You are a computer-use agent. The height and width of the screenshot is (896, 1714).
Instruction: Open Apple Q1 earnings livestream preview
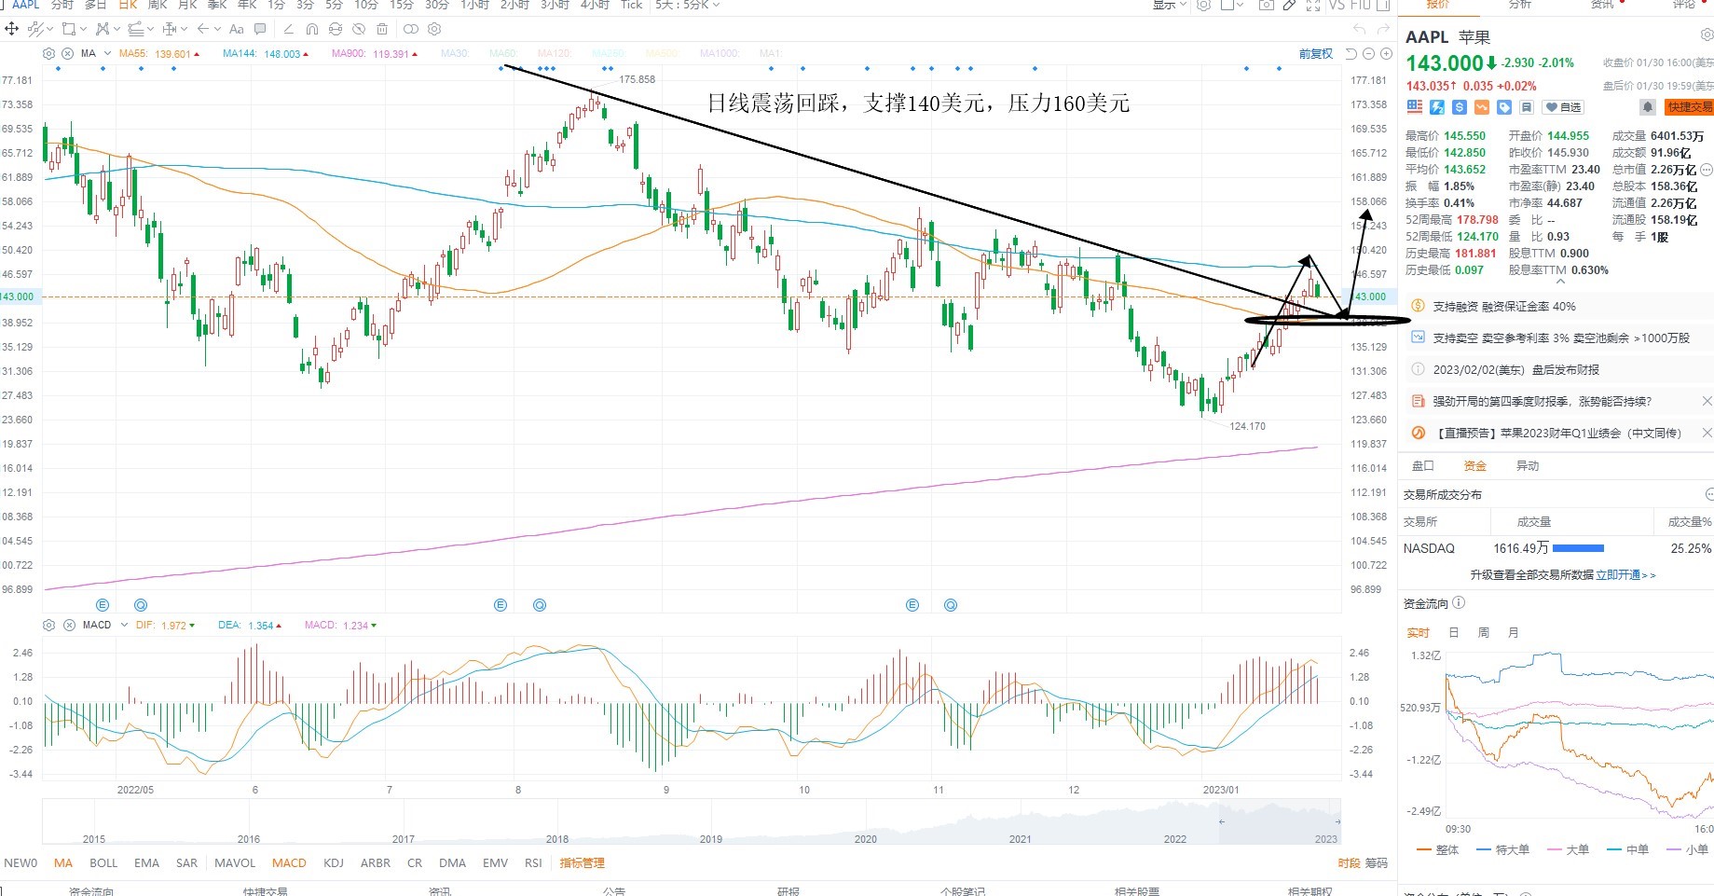coord(1558,434)
